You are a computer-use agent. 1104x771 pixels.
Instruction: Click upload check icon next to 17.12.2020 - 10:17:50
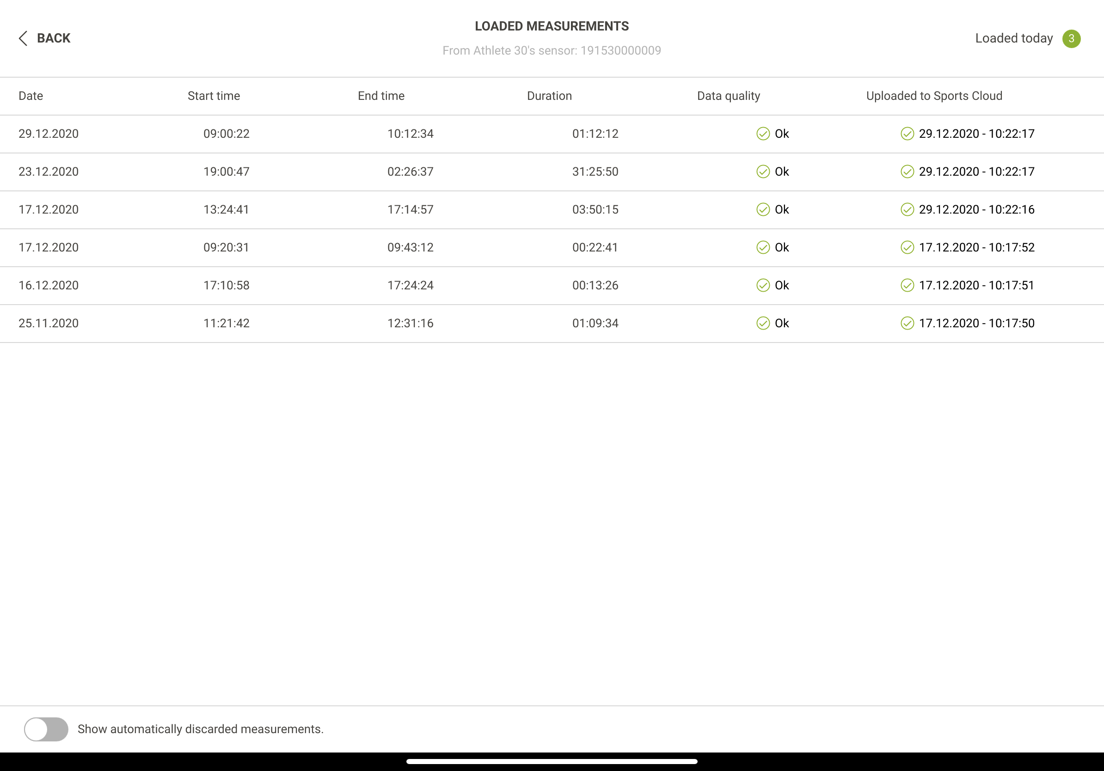coord(908,324)
